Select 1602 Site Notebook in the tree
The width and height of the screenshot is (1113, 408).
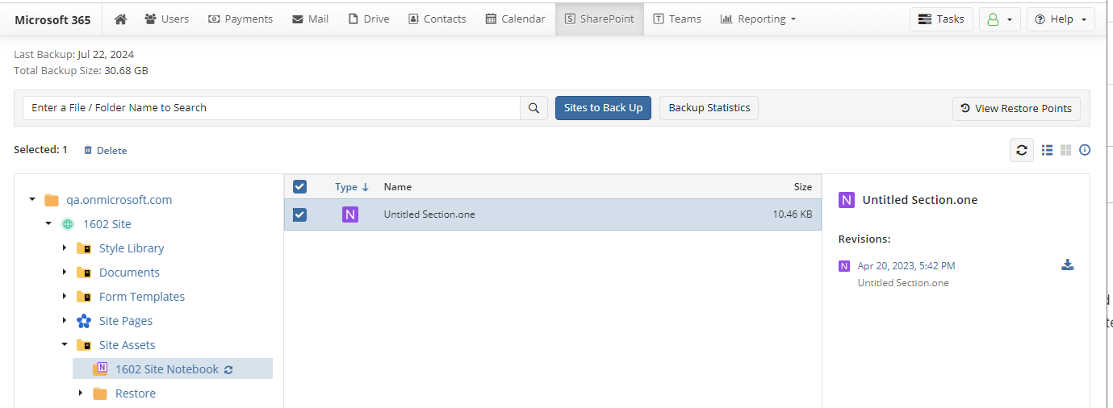coord(167,369)
